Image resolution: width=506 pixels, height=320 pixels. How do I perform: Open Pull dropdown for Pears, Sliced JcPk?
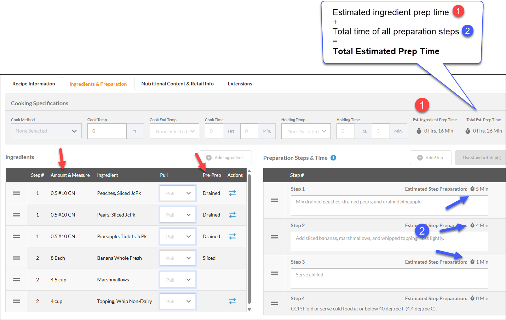click(x=178, y=215)
